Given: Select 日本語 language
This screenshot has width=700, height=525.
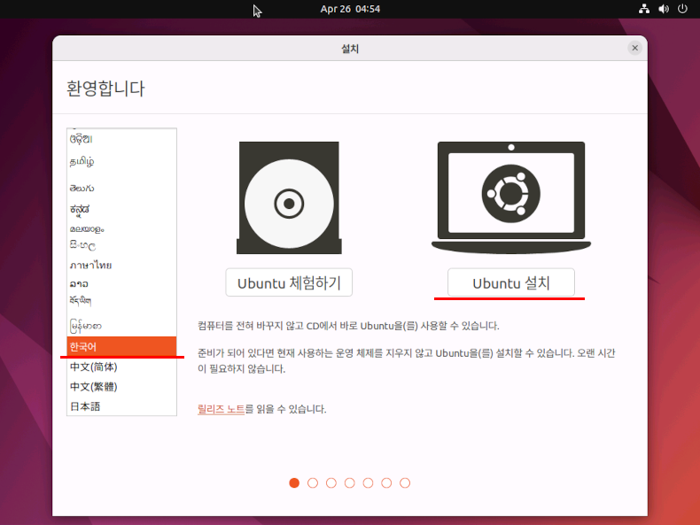Looking at the screenshot, I should 121,405.
